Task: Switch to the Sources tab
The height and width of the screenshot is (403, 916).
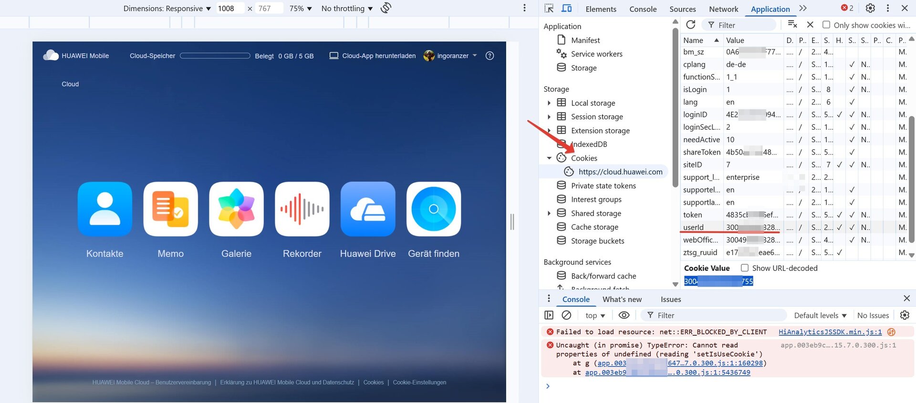Action: click(682, 9)
